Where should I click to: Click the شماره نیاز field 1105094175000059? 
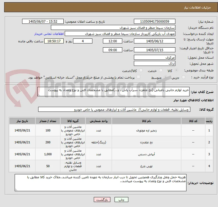click(154, 21)
